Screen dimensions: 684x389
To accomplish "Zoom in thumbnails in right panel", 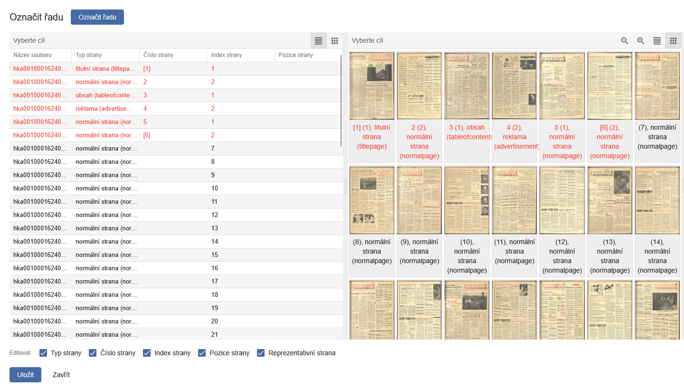I will 641,41.
